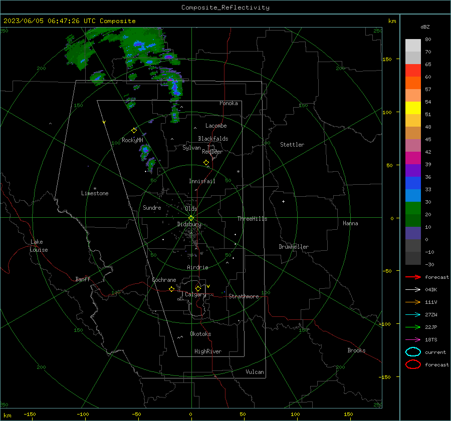Click the Vulcan label
The width and height of the screenshot is (451, 421).
point(255,372)
